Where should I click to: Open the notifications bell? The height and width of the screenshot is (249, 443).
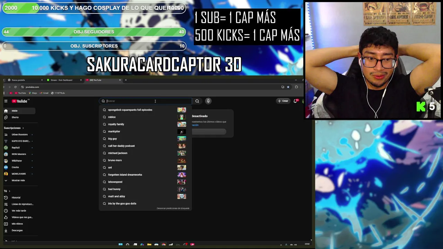click(x=296, y=101)
